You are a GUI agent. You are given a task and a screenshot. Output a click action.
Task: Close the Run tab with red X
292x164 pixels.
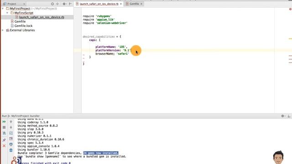click(4, 146)
